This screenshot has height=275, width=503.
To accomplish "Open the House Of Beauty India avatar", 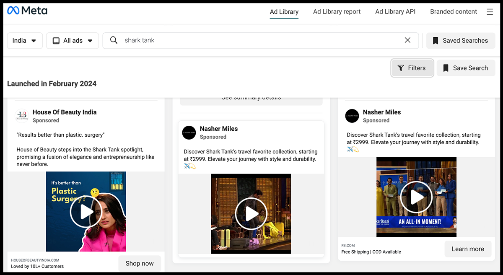I will point(21,116).
